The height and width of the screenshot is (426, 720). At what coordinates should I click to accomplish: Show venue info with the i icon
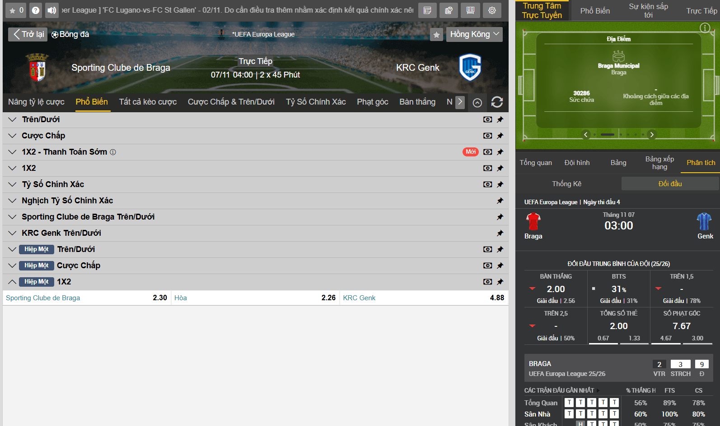(x=705, y=28)
